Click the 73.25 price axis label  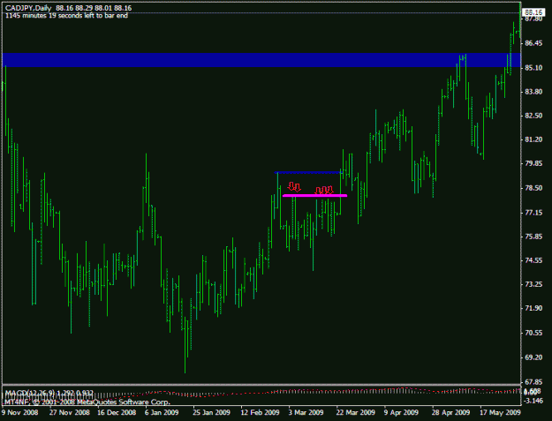[533, 284]
